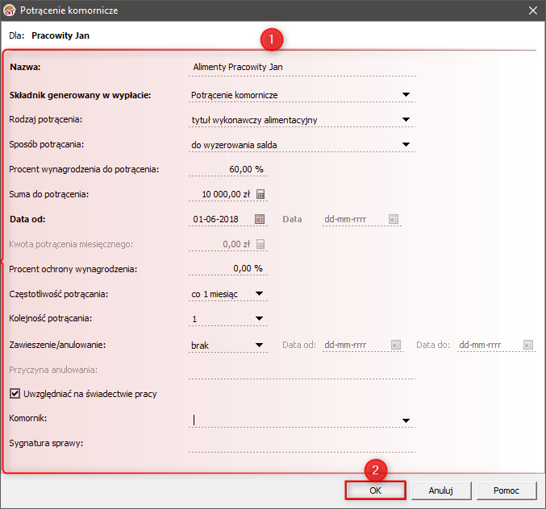Open help with Pomoc button
546x509 pixels.
[506, 490]
